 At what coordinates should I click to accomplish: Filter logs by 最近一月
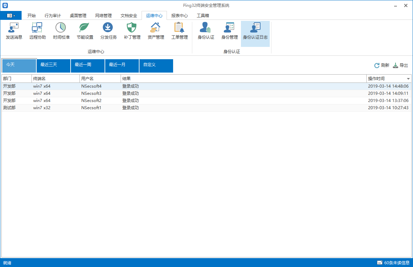122,66
